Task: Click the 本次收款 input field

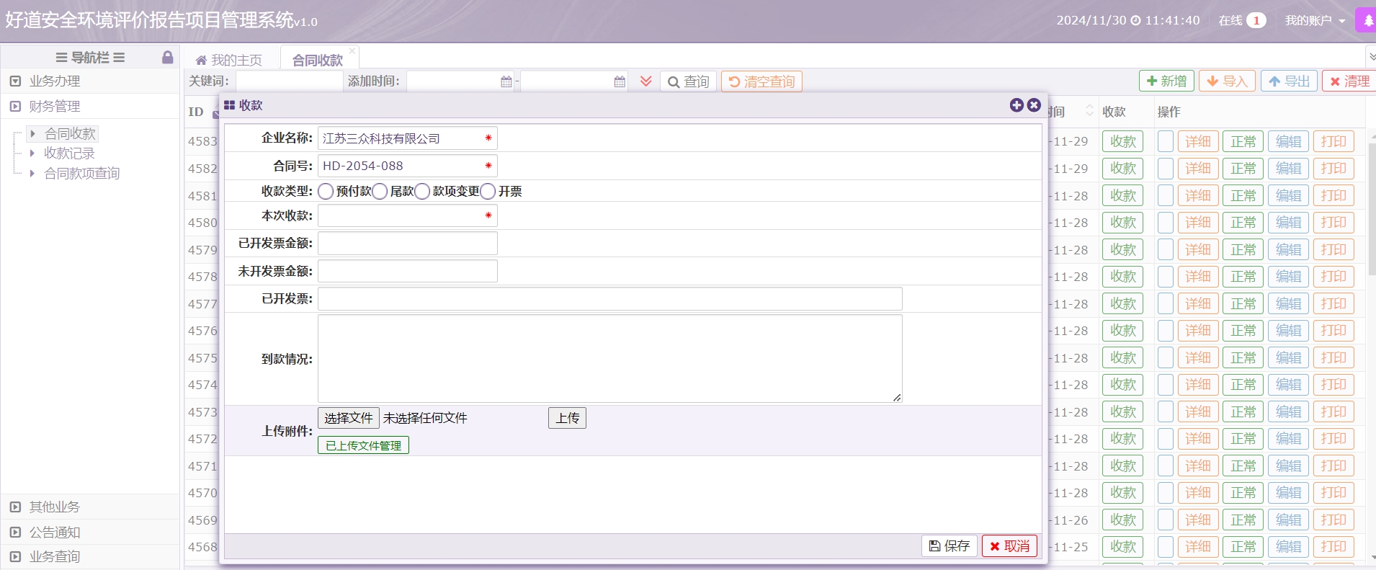Action: (402, 216)
